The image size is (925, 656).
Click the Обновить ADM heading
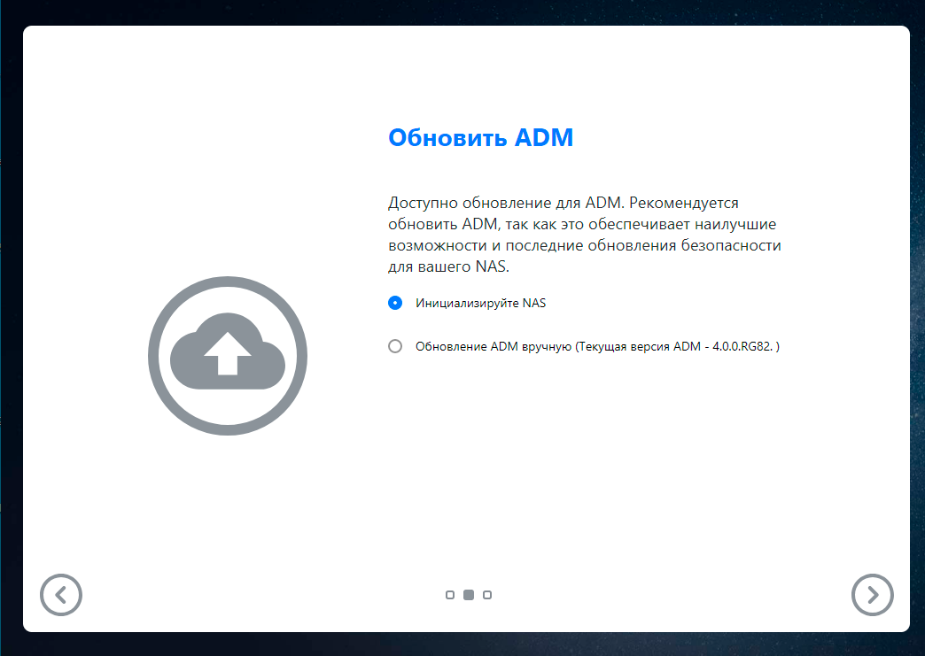pyautogui.click(x=481, y=137)
